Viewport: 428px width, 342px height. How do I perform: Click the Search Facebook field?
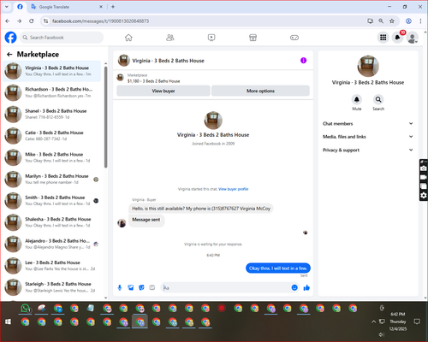click(62, 38)
